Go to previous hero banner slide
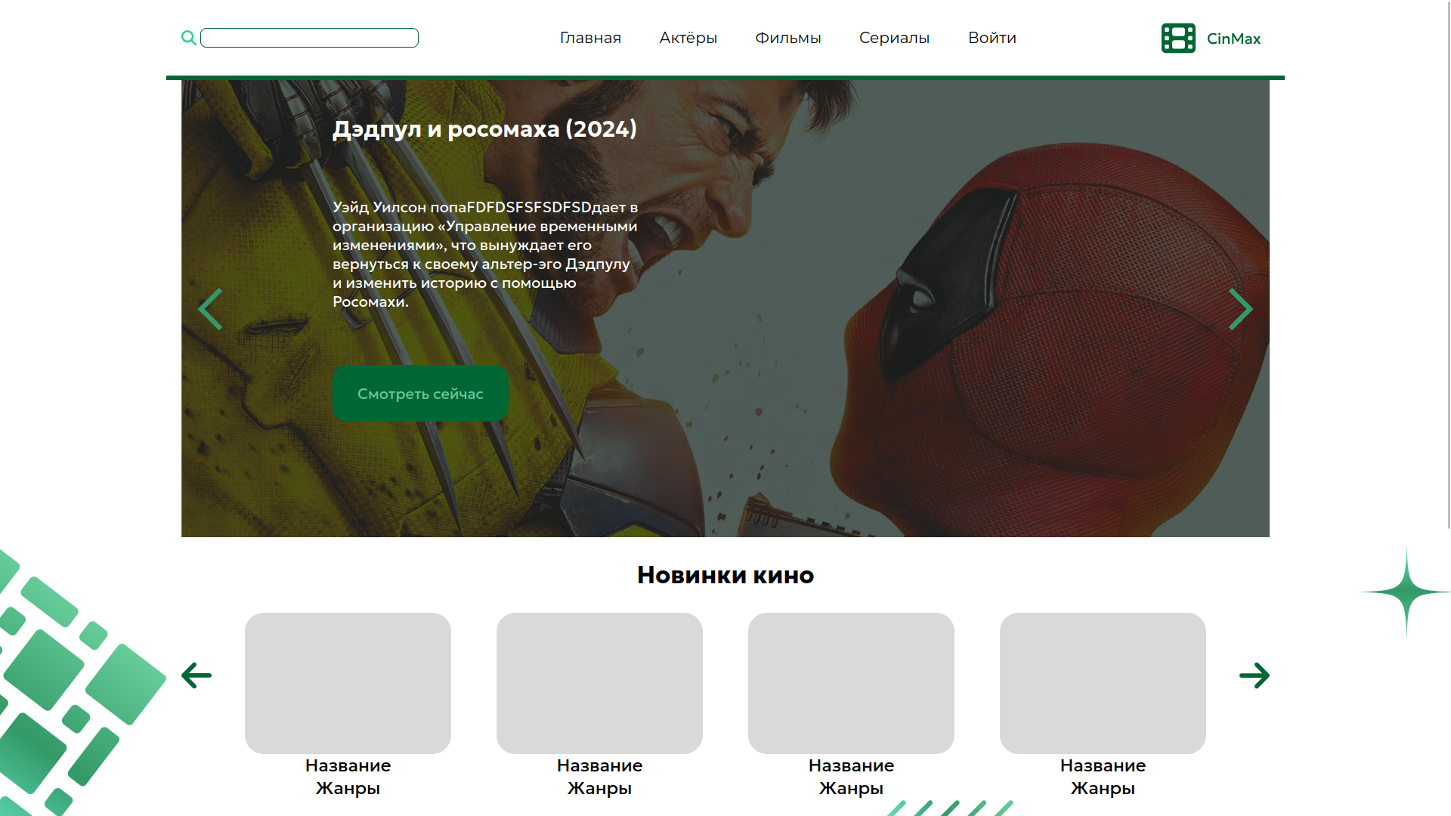The image size is (1451, 816). click(210, 309)
